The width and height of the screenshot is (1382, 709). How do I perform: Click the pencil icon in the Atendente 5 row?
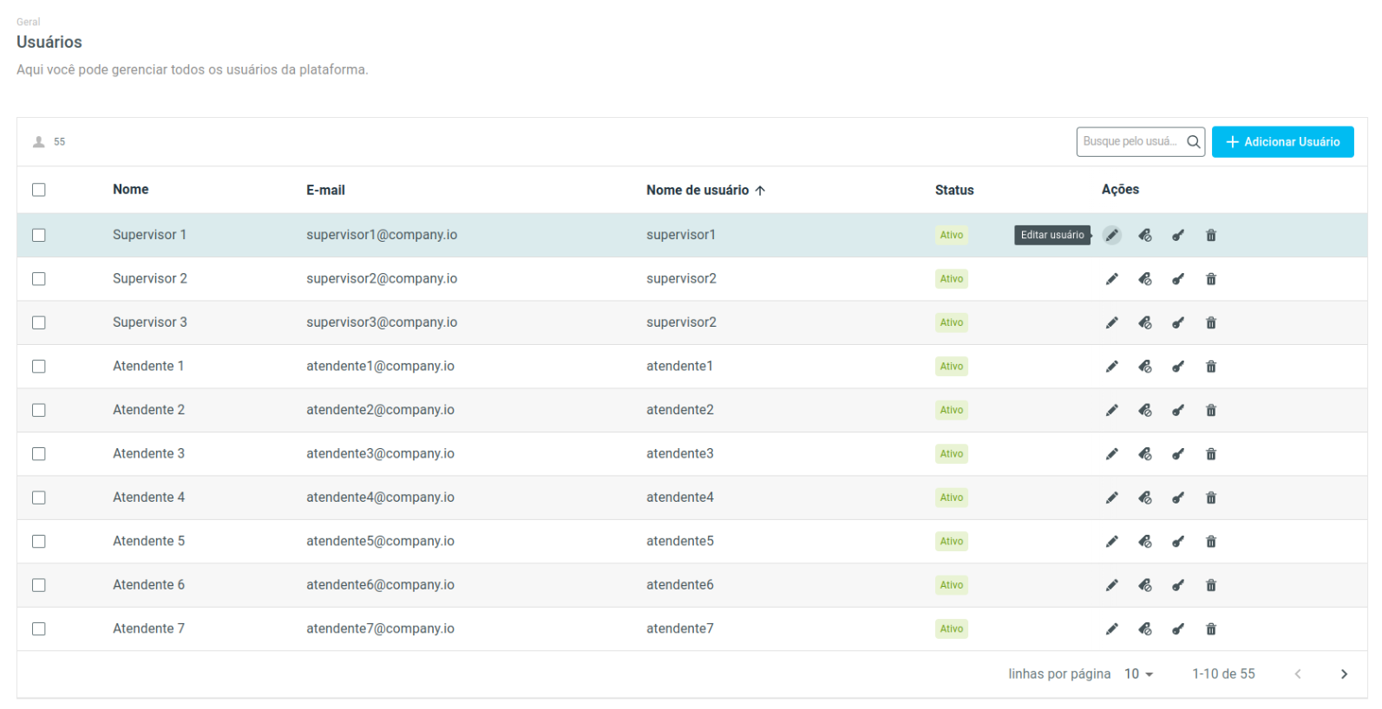(1111, 542)
